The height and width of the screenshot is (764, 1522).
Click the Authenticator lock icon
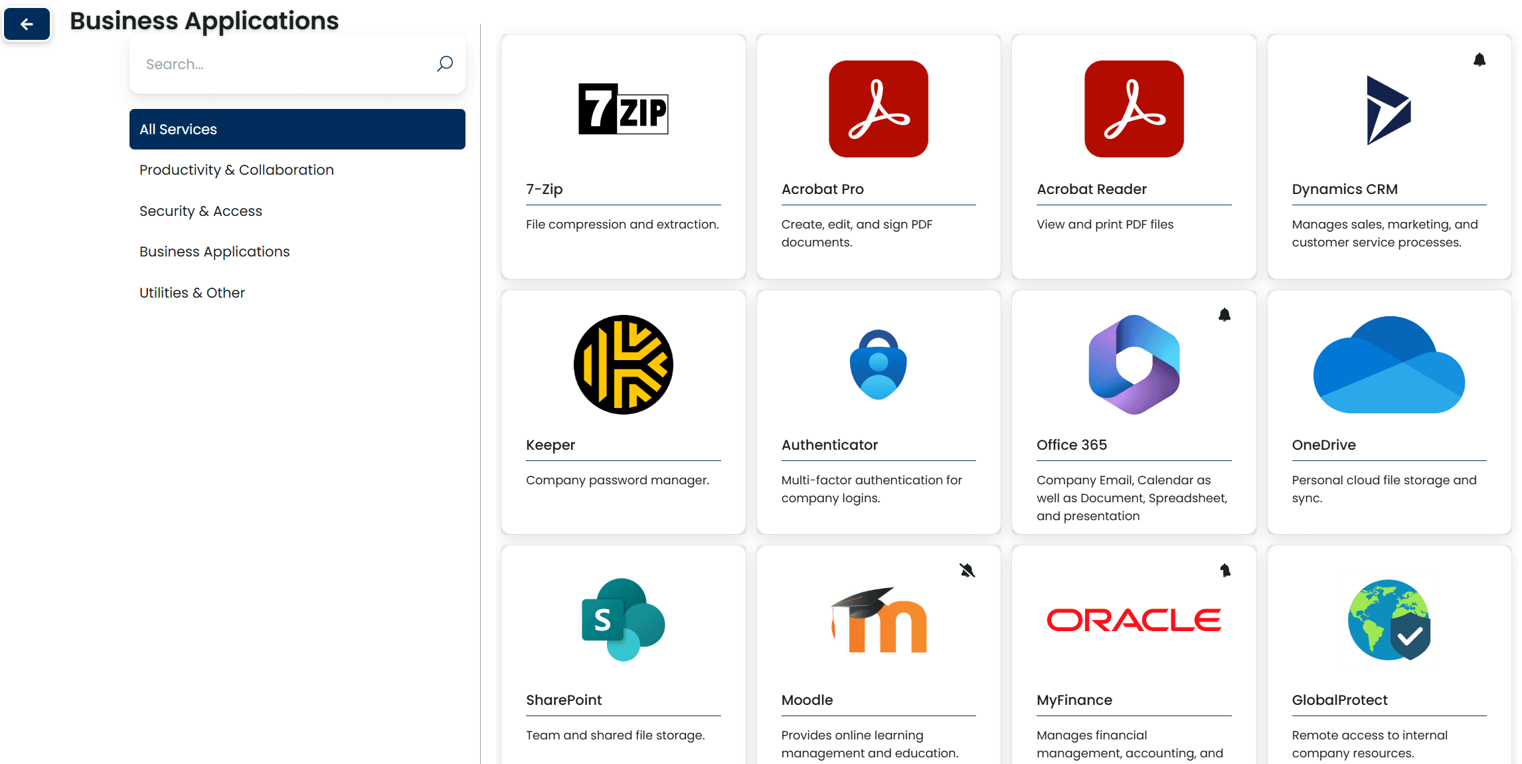click(878, 365)
